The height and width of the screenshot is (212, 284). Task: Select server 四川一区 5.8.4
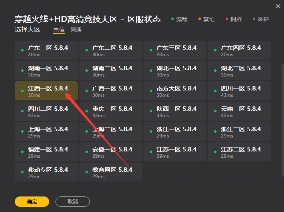pos(239,91)
